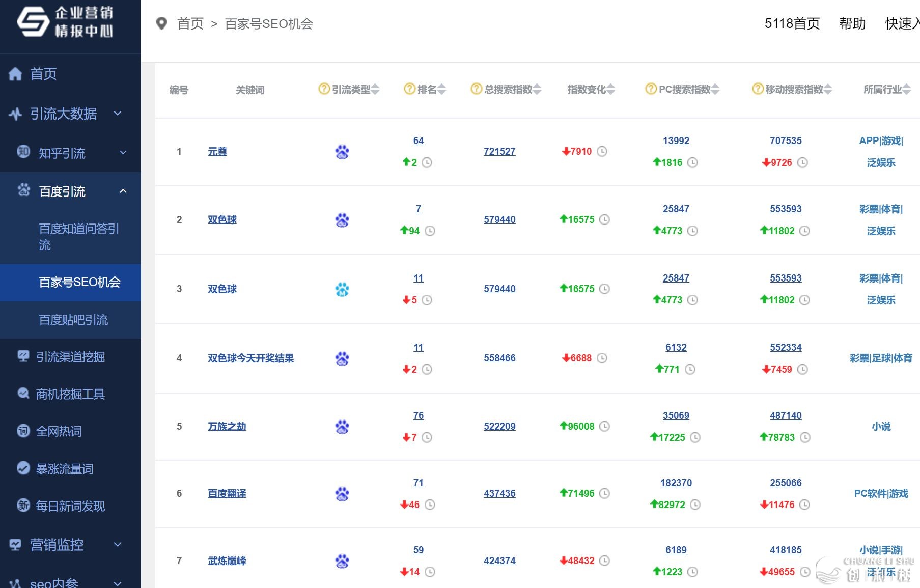
Task: Click 首页 in the breadcrumb path
Action: 190,23
